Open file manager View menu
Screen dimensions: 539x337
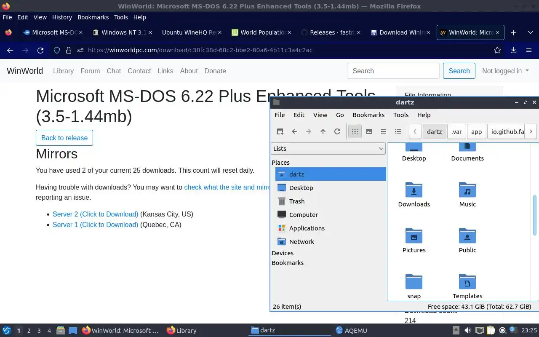(x=320, y=115)
